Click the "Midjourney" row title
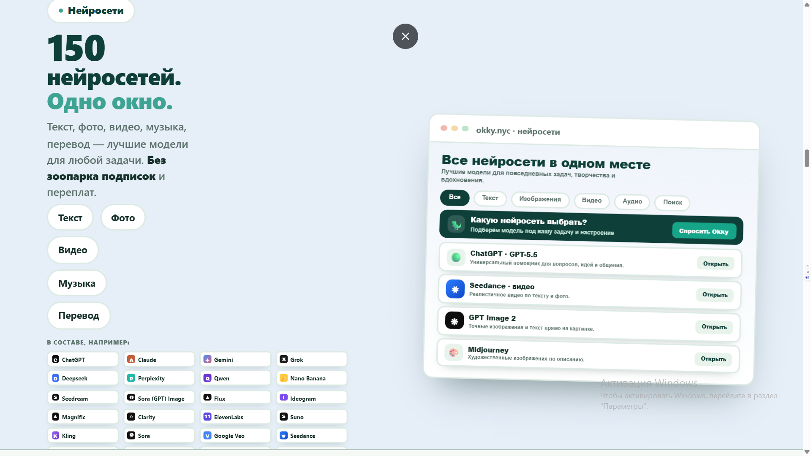 click(x=488, y=350)
